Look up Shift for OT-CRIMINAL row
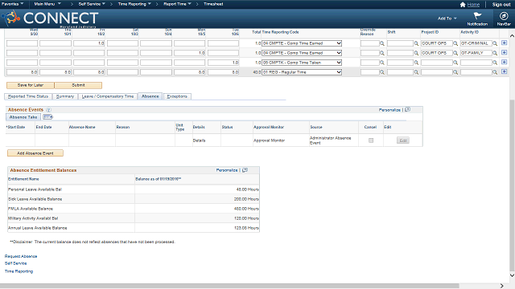Viewport: 515px width, 289px height. pyautogui.click(x=416, y=43)
